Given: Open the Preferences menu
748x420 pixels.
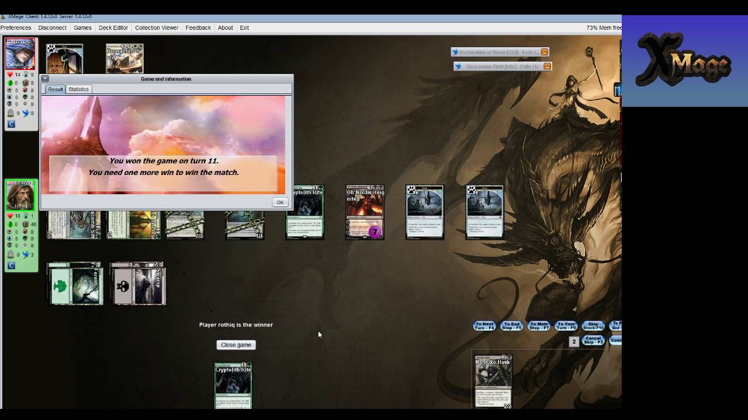Looking at the screenshot, I should click(x=16, y=27).
